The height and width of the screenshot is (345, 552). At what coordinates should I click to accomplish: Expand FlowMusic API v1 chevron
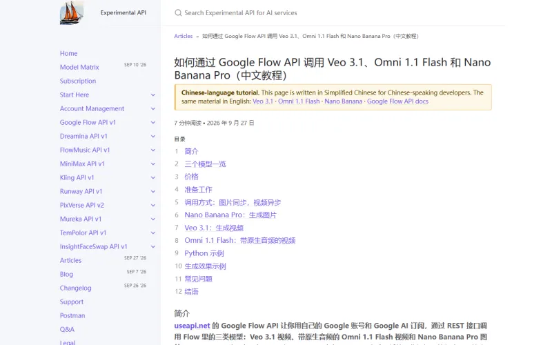click(x=153, y=150)
